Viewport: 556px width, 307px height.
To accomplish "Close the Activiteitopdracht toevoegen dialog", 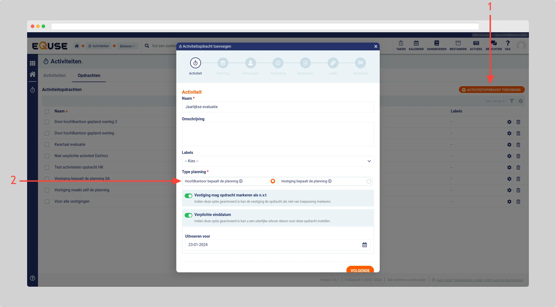I will [x=376, y=46].
